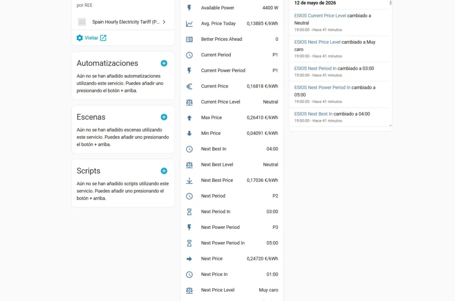Expand Spain Hourly Electricity Tariff chevron
The image size is (455, 301).
(x=164, y=22)
